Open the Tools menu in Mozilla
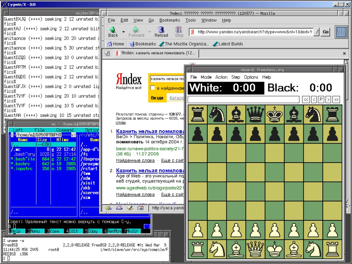 pyautogui.click(x=190, y=20)
